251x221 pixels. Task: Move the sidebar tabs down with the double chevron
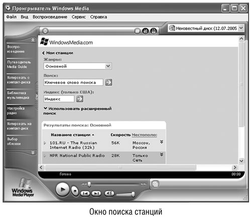tap(33, 152)
